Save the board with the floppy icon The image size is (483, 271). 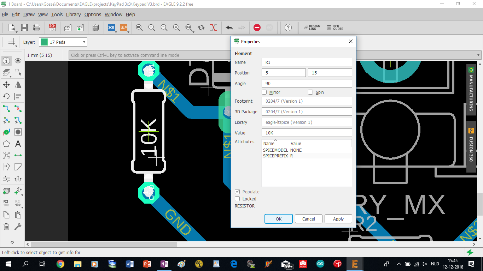pyautogui.click(x=24, y=28)
